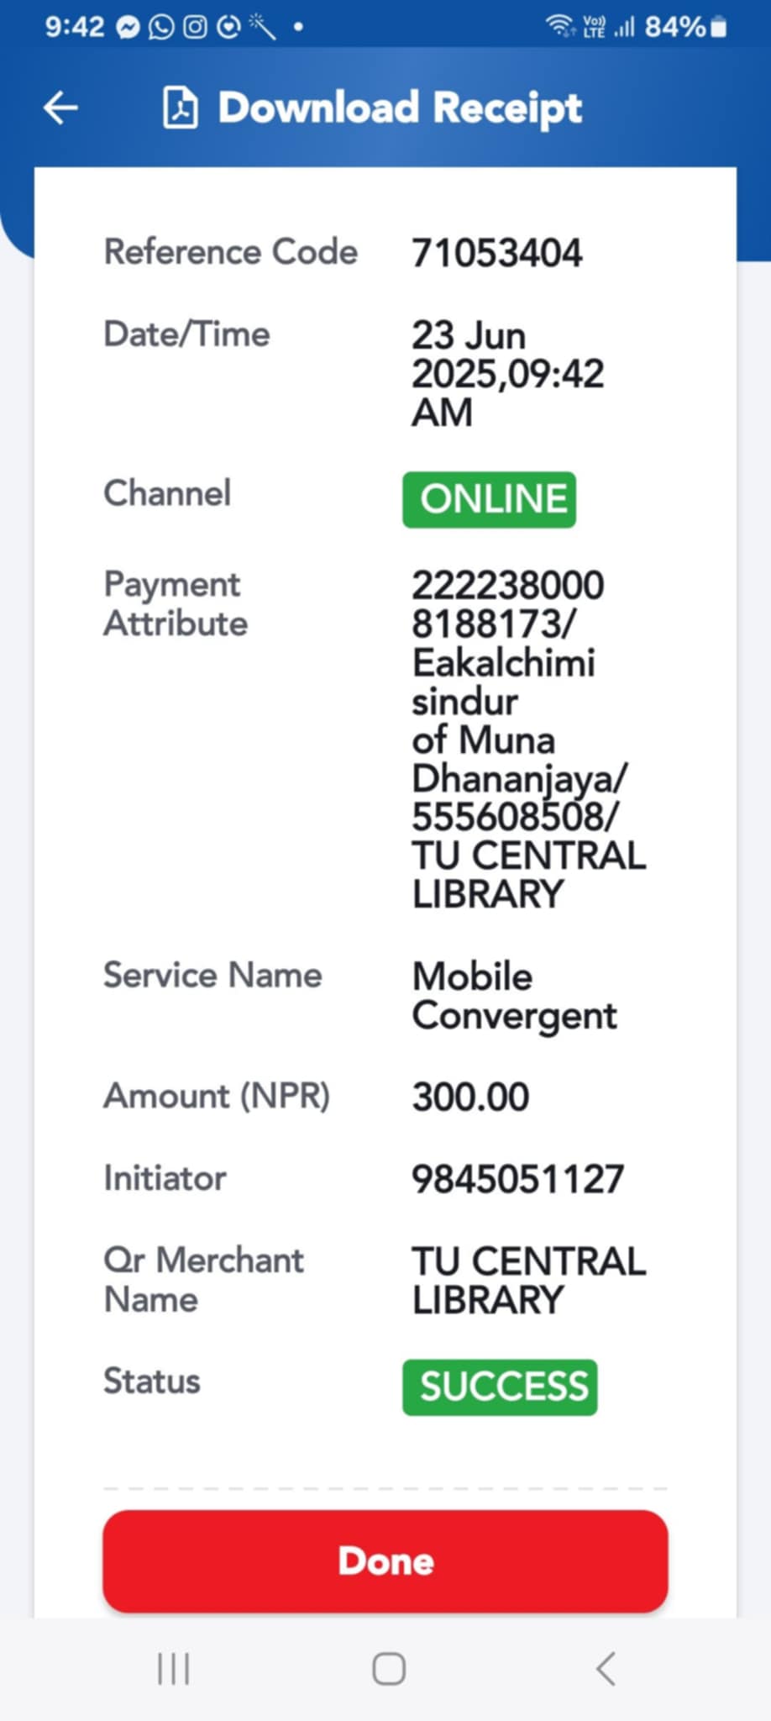
Task: Tap the initiator number 9845051127
Action: pyautogui.click(x=517, y=1179)
